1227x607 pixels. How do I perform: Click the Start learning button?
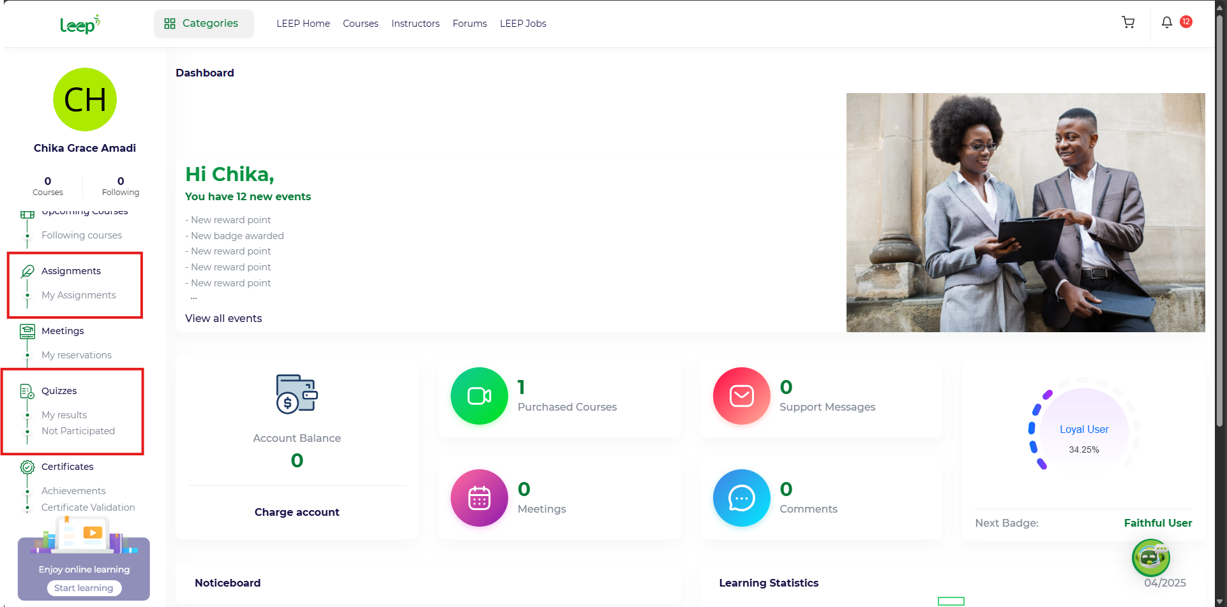pos(84,588)
